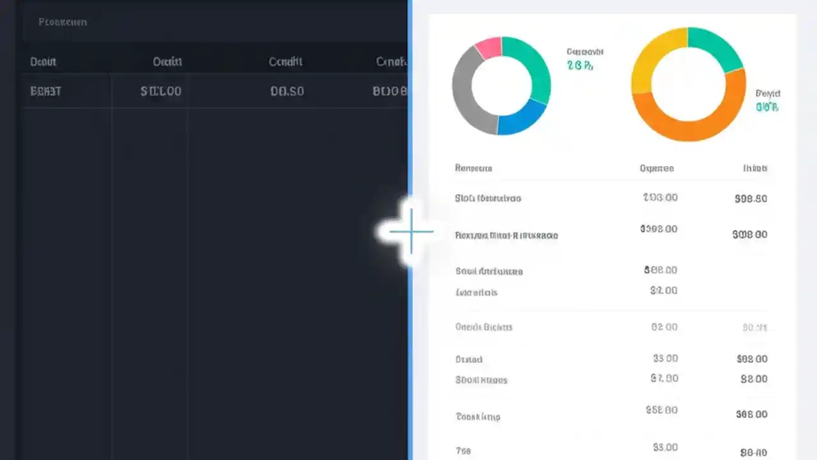The width and height of the screenshot is (817, 460).
Task: Click the Expense column header
Action: point(657,168)
